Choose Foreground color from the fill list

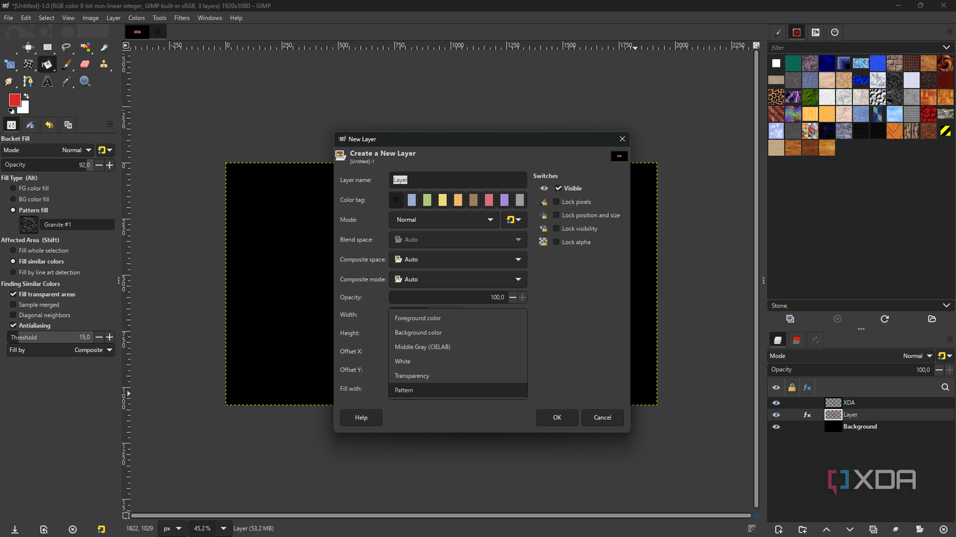[458, 318]
